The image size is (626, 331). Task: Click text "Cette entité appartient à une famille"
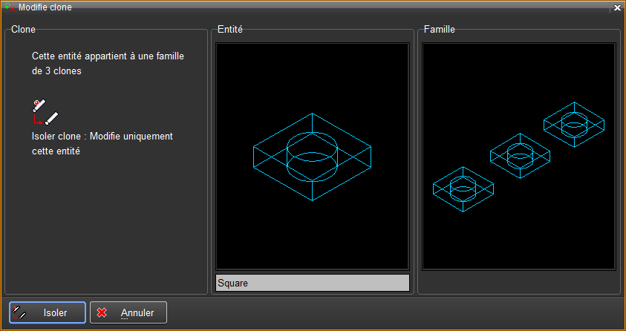108,56
